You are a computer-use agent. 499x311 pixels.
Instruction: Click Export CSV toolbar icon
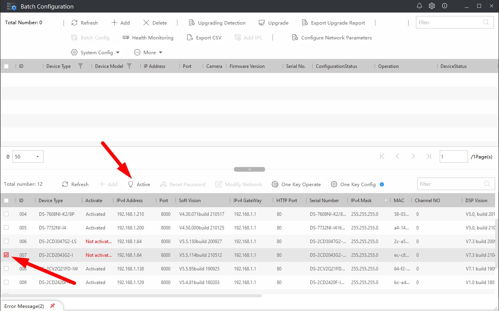pyautogui.click(x=190, y=38)
